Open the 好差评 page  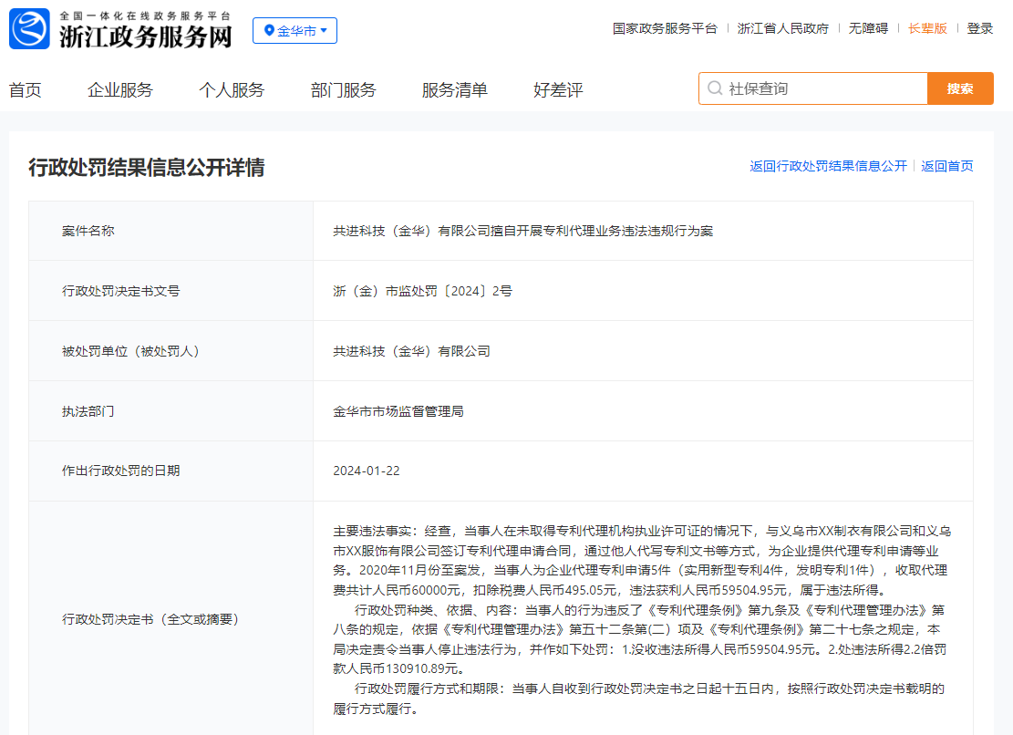click(x=558, y=89)
